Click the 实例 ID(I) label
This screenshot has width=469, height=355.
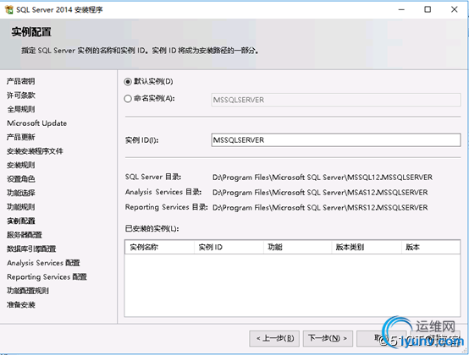click(141, 140)
